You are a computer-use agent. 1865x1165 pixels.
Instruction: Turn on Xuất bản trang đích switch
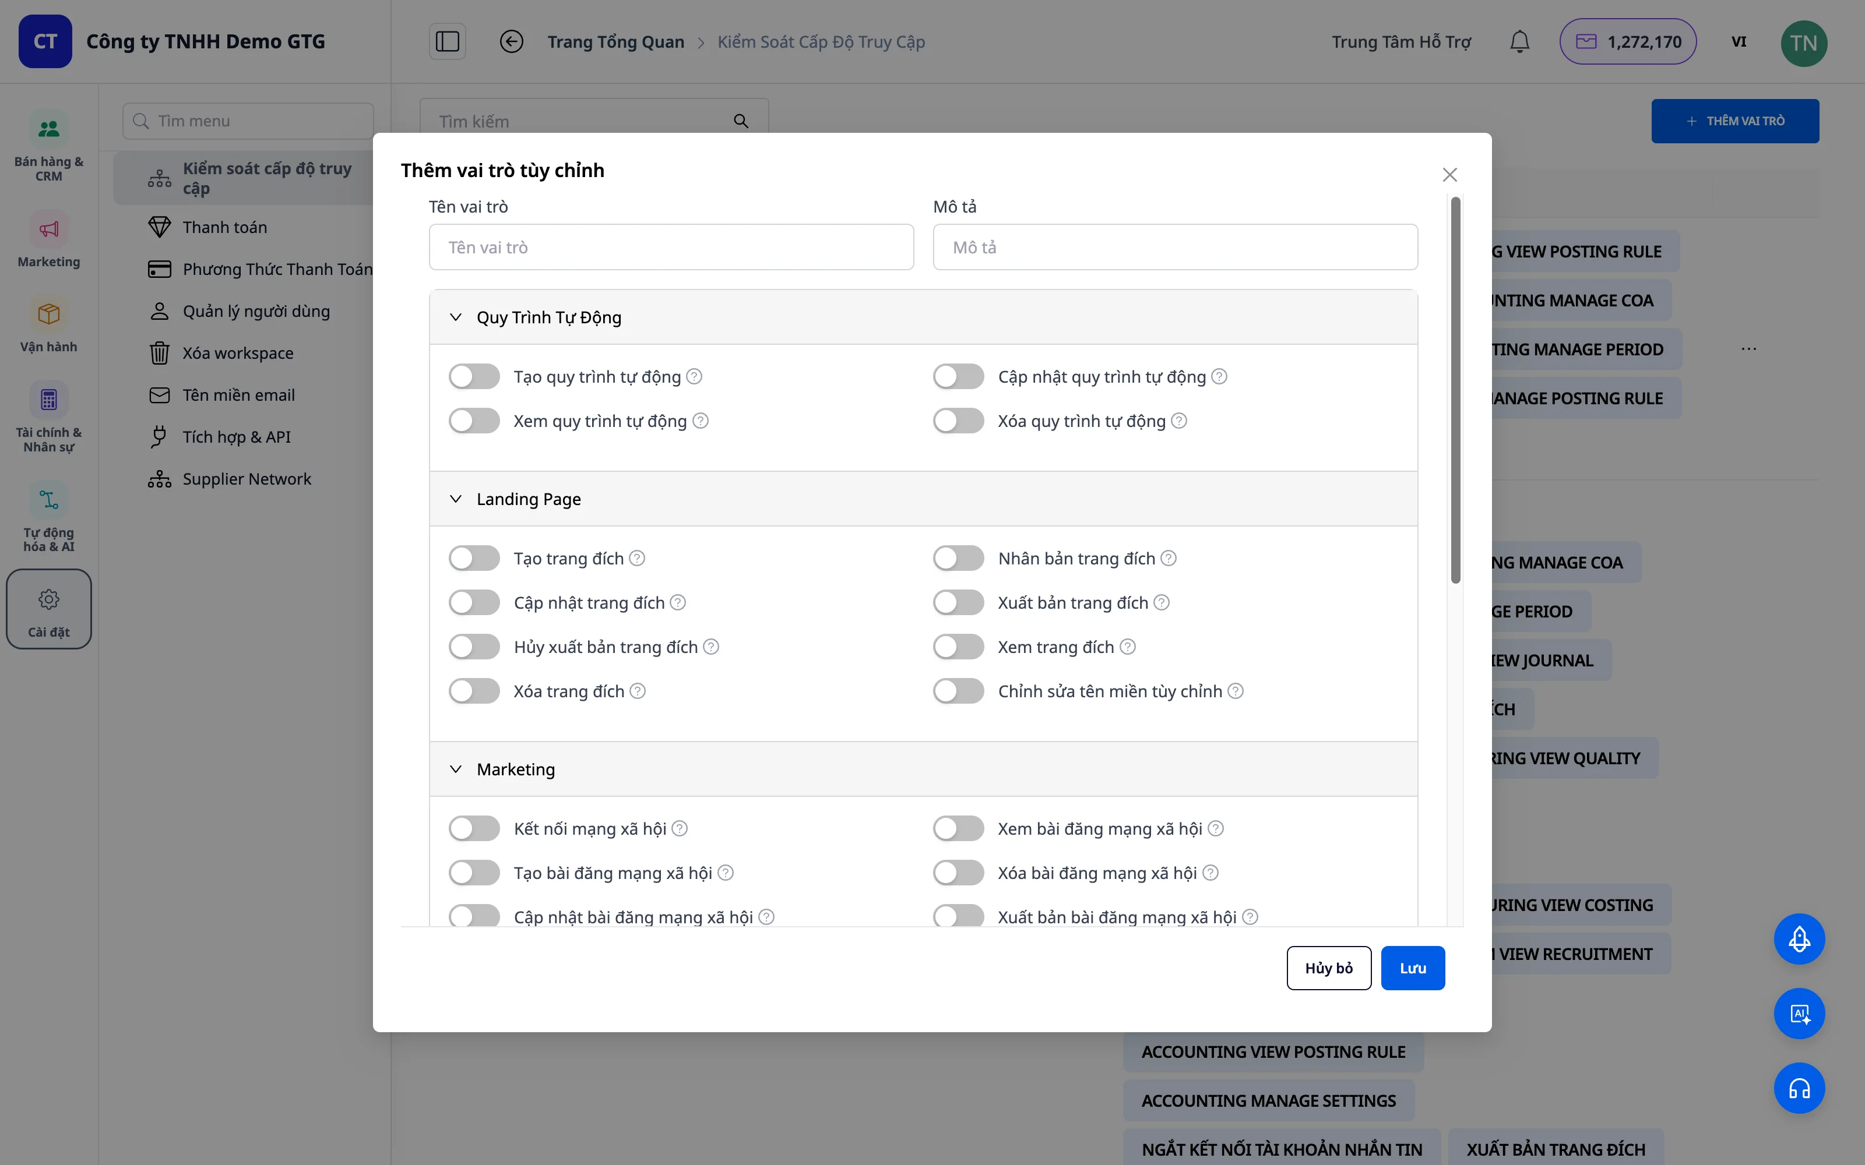959,602
